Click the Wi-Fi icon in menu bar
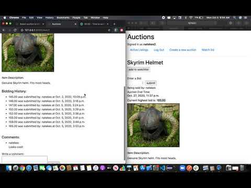The image size is (251, 188). click(191, 18)
